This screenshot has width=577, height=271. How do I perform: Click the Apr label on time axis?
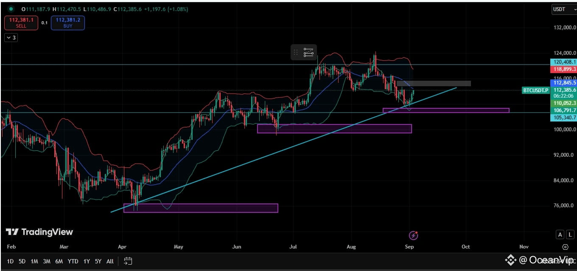[x=122, y=247]
